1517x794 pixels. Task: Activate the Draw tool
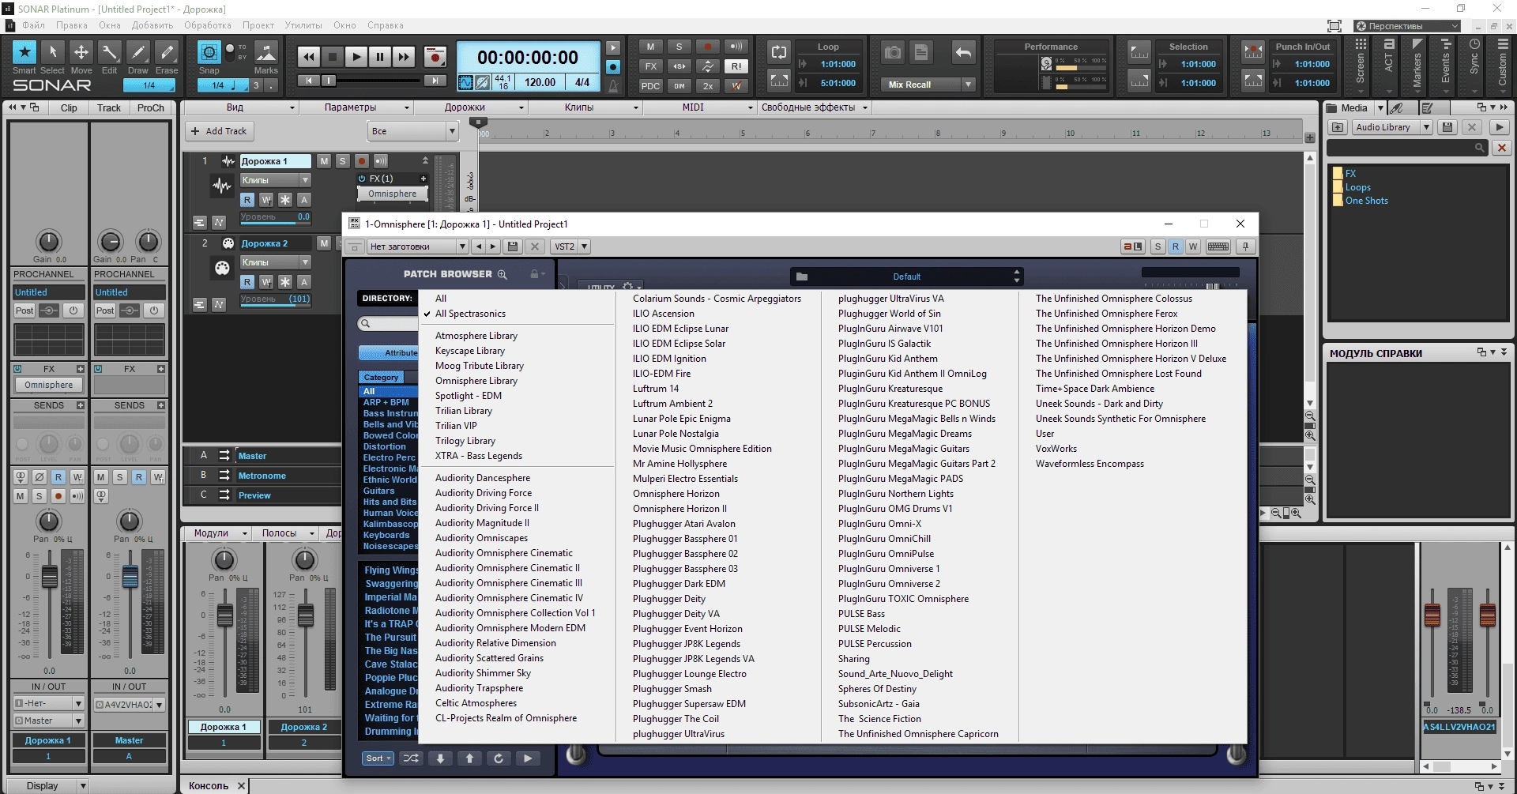tap(138, 52)
